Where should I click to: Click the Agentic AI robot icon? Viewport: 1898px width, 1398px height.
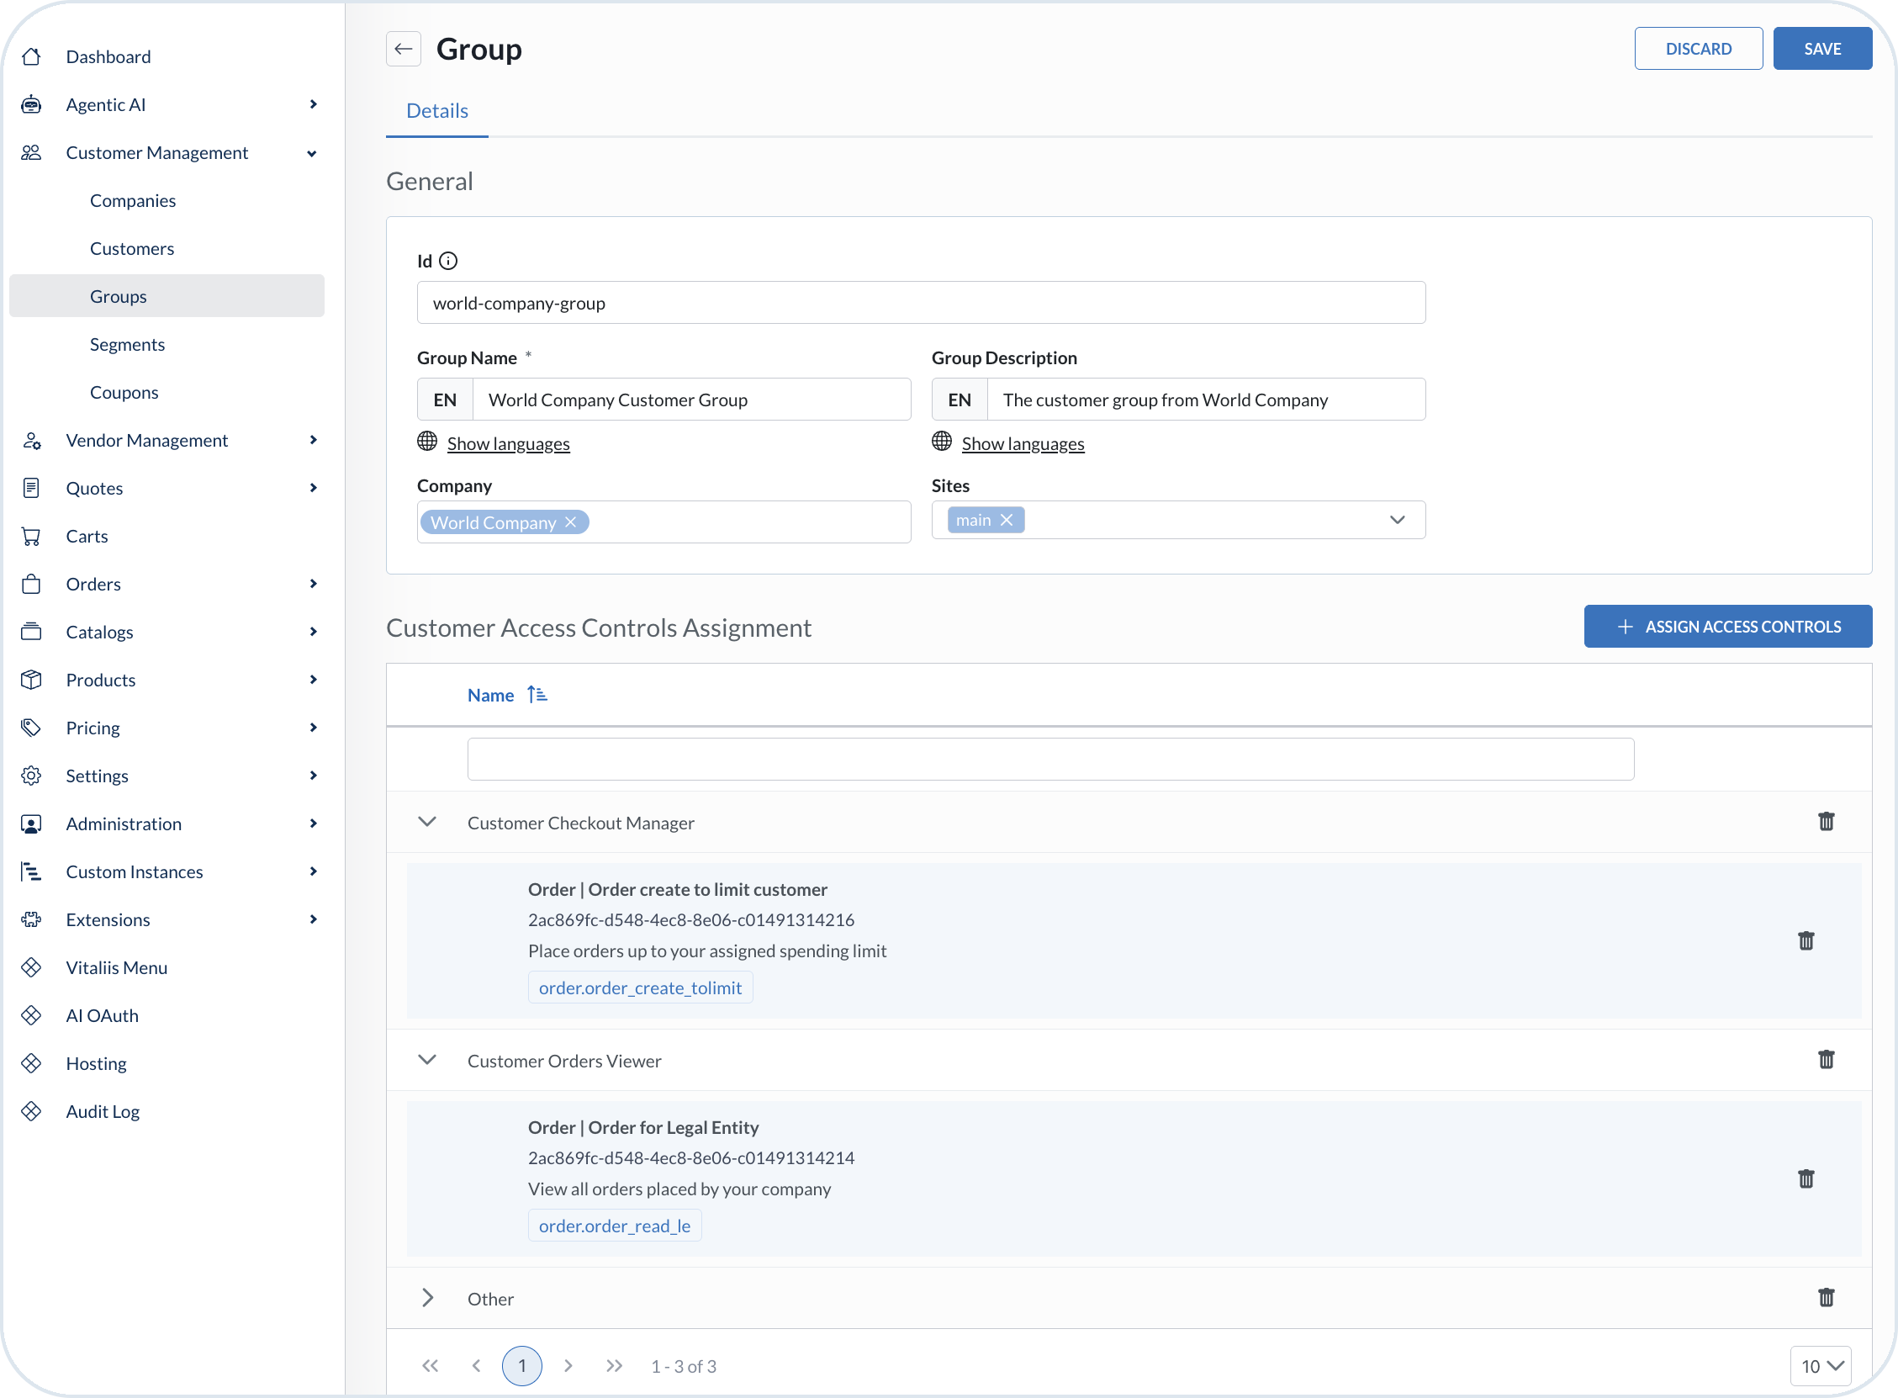pyautogui.click(x=31, y=105)
